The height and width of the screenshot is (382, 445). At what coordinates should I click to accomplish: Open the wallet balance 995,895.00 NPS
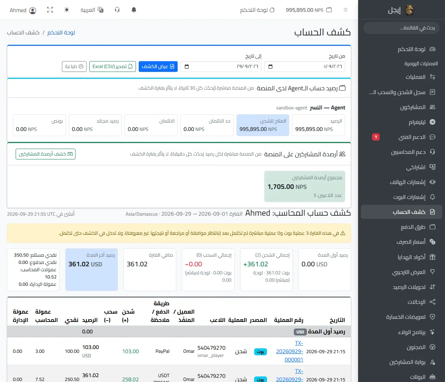point(309,10)
